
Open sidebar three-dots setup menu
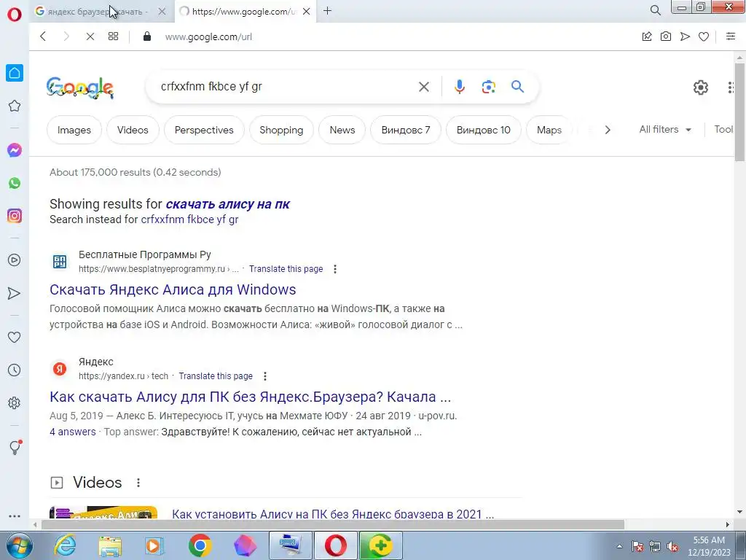[x=15, y=516]
